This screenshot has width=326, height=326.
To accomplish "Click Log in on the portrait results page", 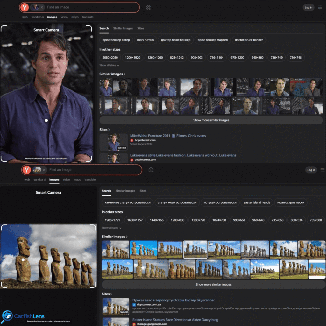I will (x=308, y=8).
